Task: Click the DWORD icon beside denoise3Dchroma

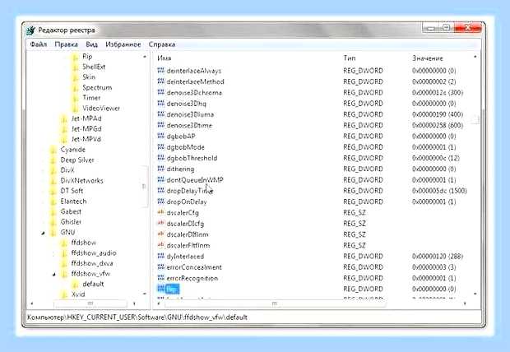Action: click(160, 92)
